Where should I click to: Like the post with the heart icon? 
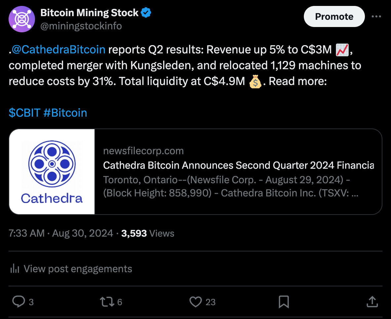(196, 302)
